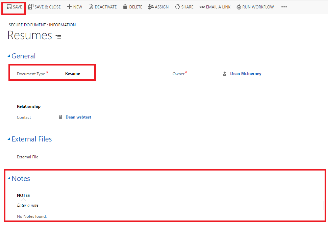Click the Assign people icon
Screen dimensions: 328x234
point(151,7)
